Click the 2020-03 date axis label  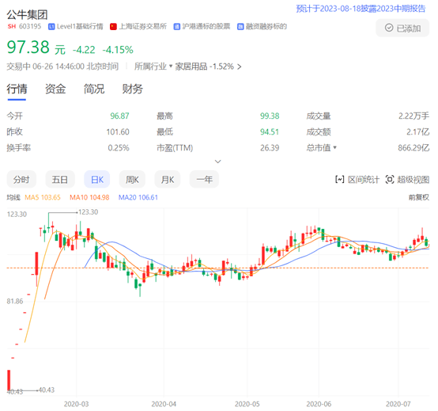tap(76, 404)
